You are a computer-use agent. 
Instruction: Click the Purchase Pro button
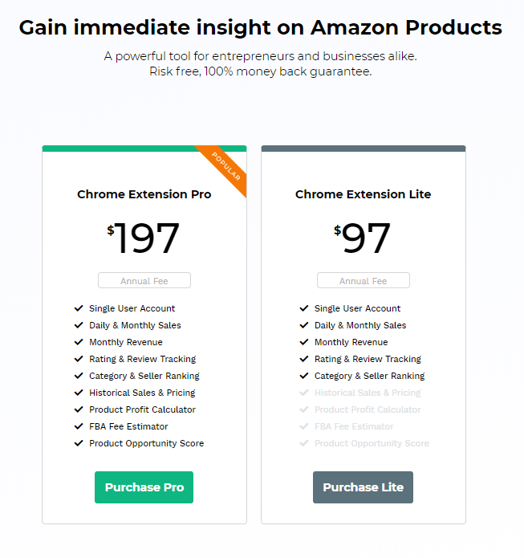point(144,487)
